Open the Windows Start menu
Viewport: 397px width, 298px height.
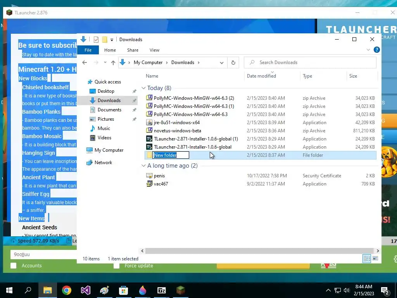(9, 290)
